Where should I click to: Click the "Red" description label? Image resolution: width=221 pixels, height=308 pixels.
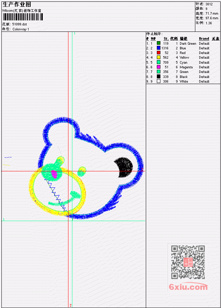183,53
